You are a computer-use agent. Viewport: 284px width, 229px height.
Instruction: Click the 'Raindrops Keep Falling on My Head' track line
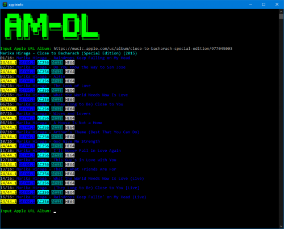(65, 58)
